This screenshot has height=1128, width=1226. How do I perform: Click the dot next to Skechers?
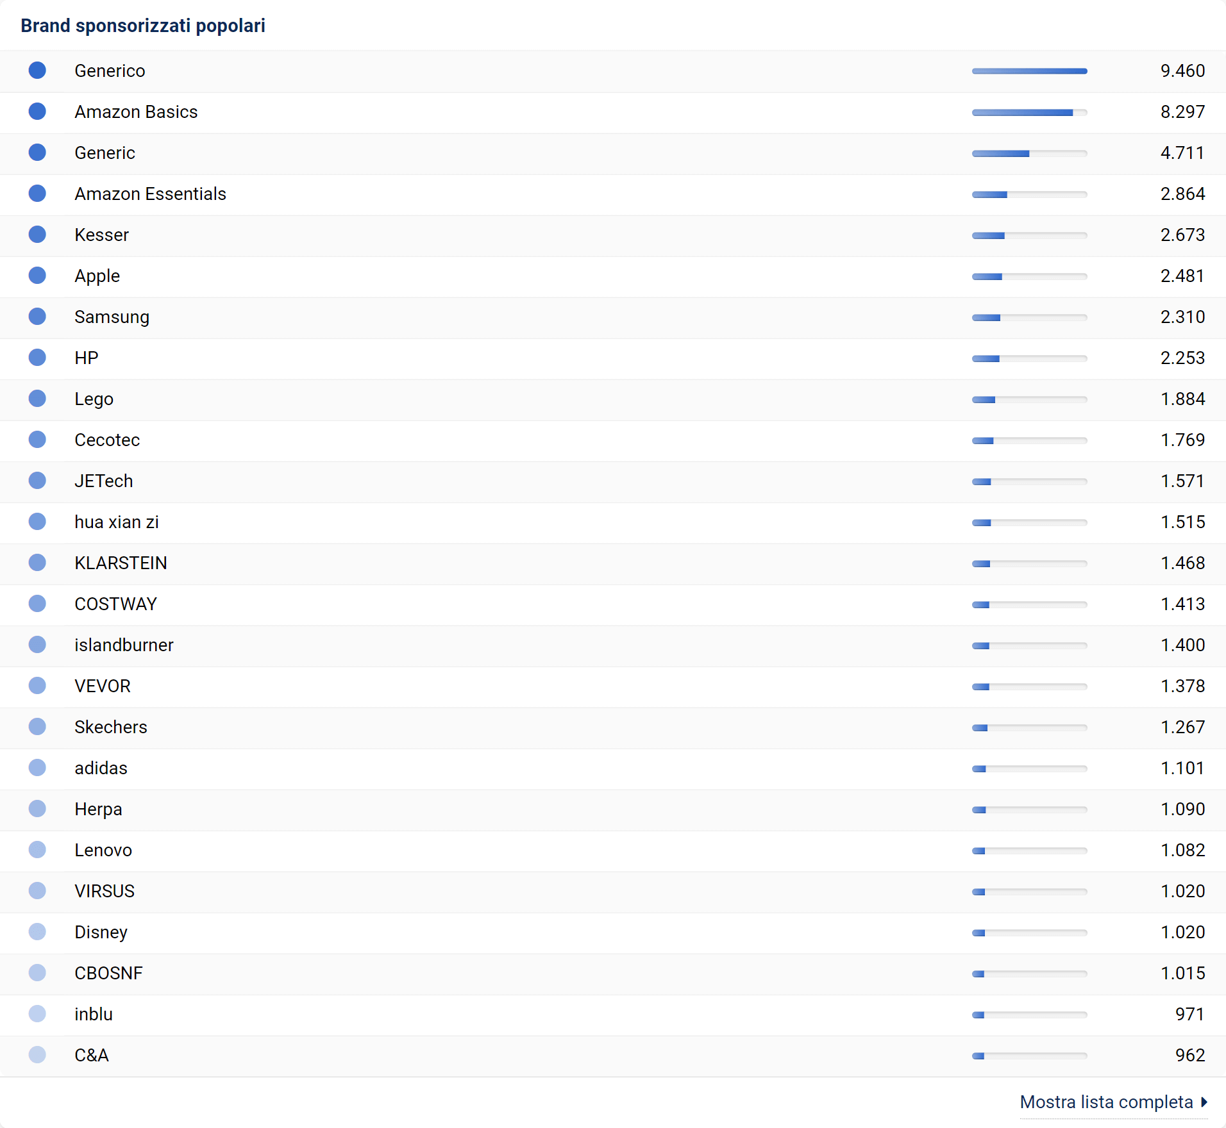37,727
